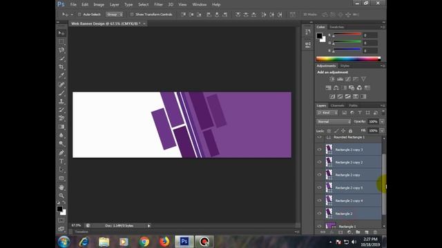This screenshot has width=442, height=248.
Task: Delete layer using the trash icon
Action: (x=375, y=232)
